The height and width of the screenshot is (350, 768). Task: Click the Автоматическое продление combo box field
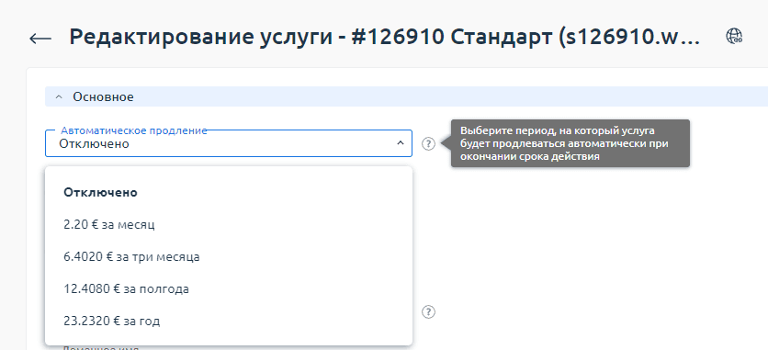[x=228, y=143]
